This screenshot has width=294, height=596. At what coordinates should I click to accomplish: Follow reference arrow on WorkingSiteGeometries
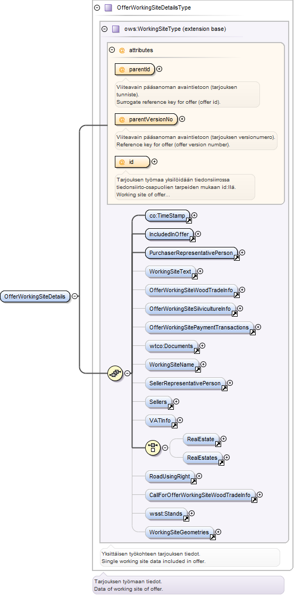[x=213, y=537]
